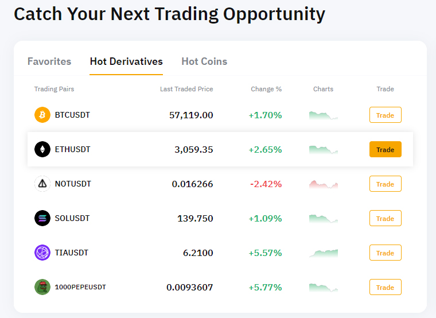Image resolution: width=436 pixels, height=318 pixels.
Task: Click the highlighted Trade button for ETHUSDT
Action: click(x=385, y=149)
